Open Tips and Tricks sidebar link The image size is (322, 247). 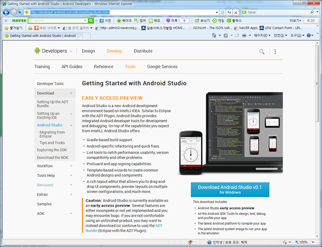tap(52, 143)
